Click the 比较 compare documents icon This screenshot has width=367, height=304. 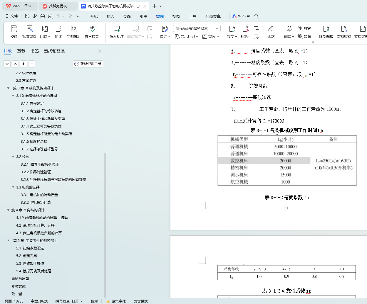(45, 29)
